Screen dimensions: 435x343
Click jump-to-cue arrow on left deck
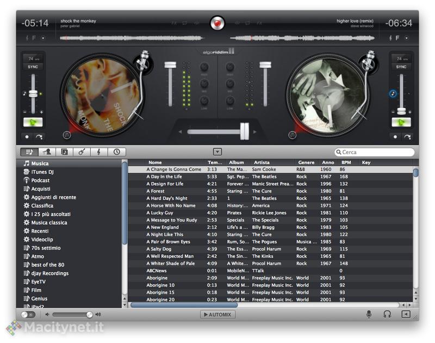[39, 137]
